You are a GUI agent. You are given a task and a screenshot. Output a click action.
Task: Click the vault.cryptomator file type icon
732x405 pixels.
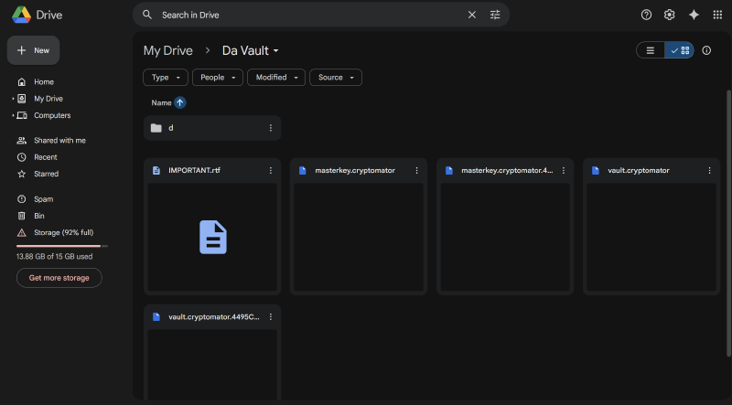tap(596, 171)
